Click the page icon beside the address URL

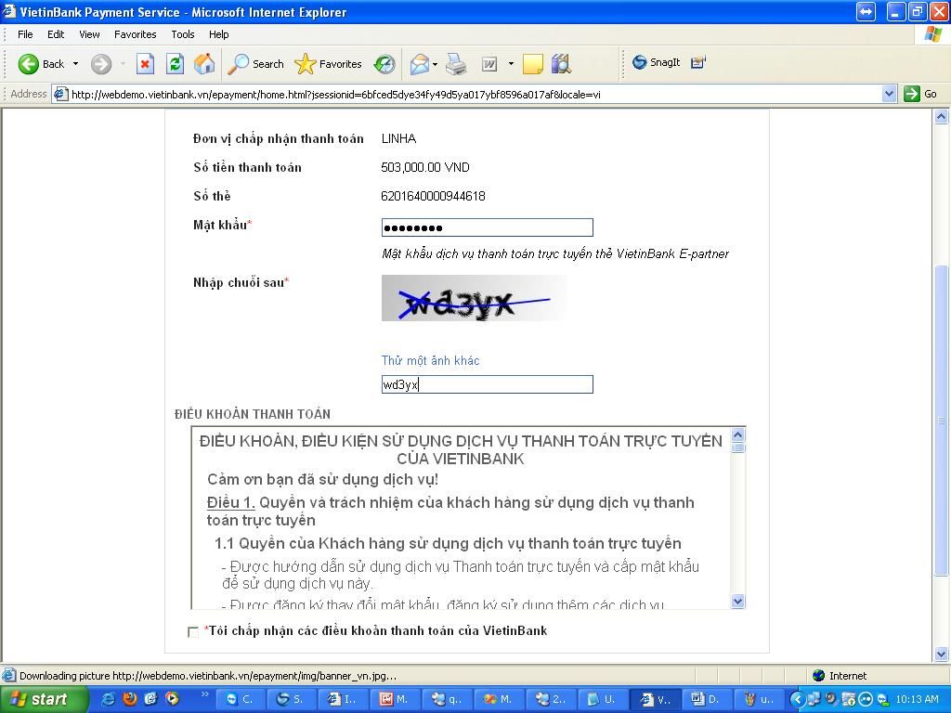click(x=60, y=94)
